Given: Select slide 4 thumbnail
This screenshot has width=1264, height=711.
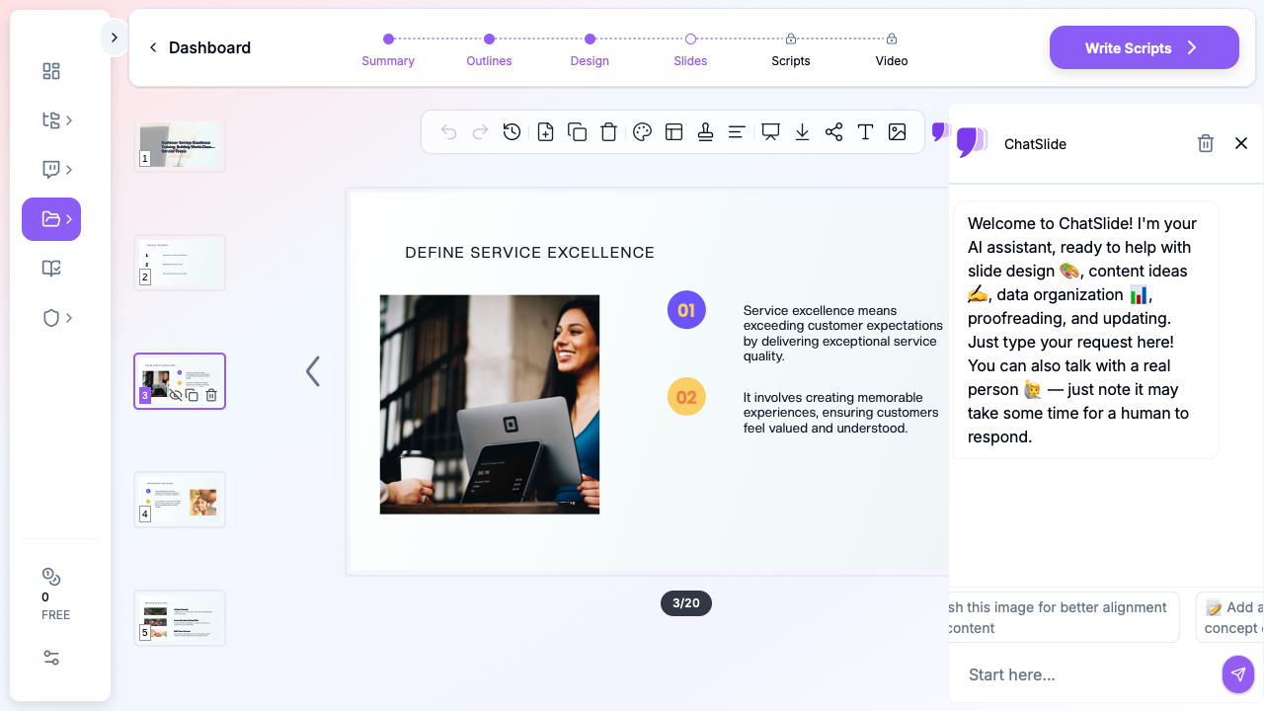Looking at the screenshot, I should (x=180, y=500).
